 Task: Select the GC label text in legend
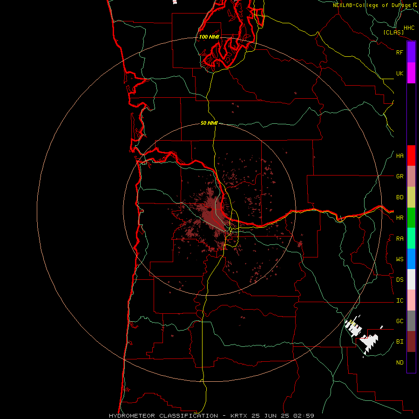(x=400, y=321)
